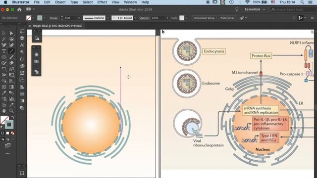Viewport: 317px width, 178px height.
Task: Select the Line Segment tool
Action: (x=11, y=51)
